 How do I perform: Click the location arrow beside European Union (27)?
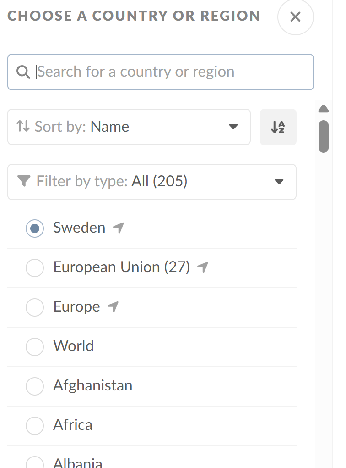point(202,267)
